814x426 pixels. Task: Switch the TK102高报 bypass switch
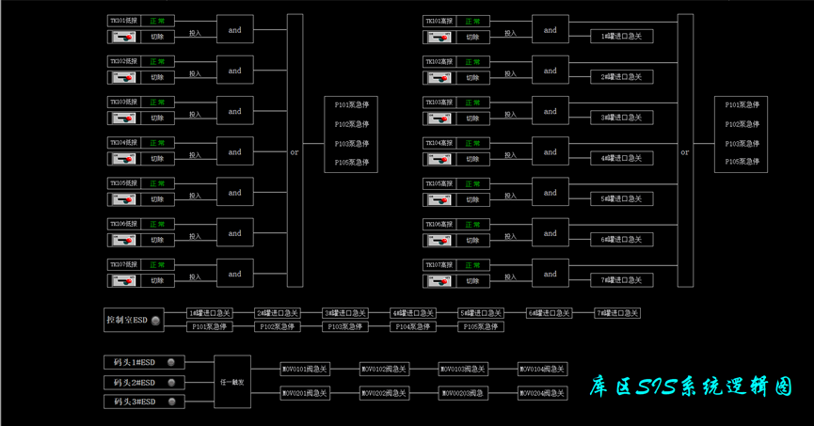pos(439,78)
